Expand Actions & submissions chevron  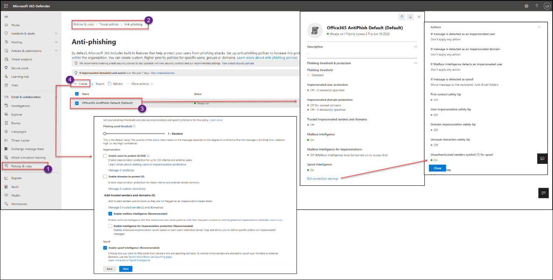click(x=56, y=51)
